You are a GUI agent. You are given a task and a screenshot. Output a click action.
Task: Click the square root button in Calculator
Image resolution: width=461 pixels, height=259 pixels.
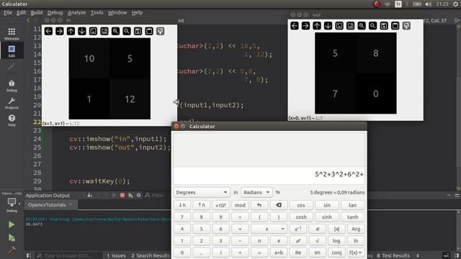pyautogui.click(x=317, y=240)
